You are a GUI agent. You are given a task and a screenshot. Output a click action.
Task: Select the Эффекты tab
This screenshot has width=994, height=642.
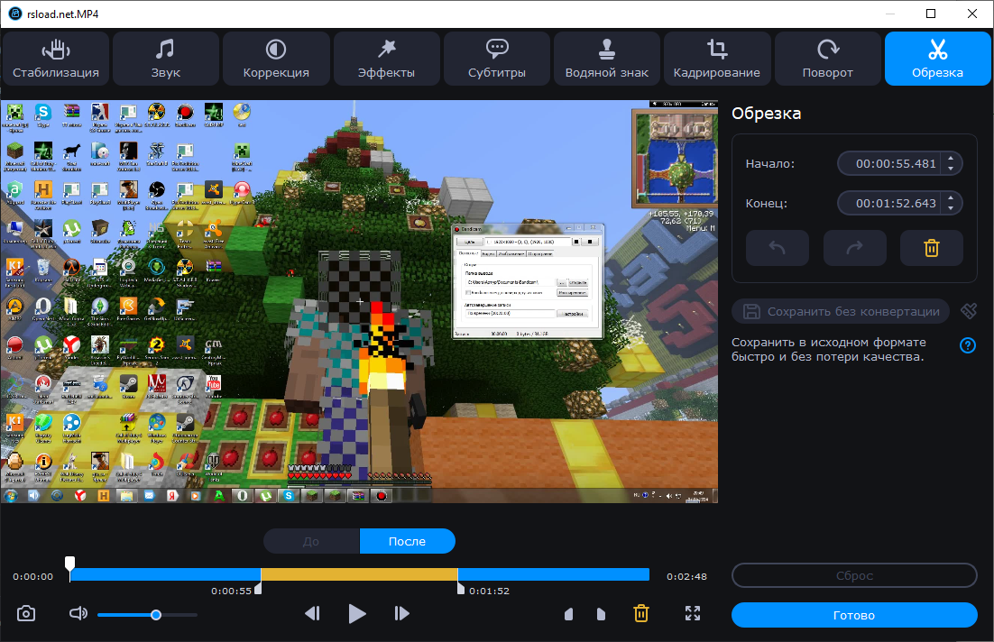click(387, 59)
